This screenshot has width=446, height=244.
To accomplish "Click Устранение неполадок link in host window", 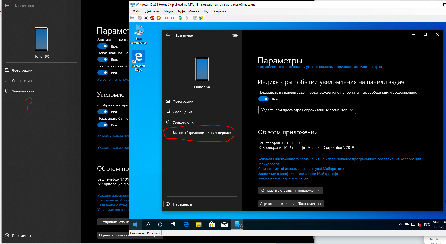I will [x=113, y=80].
